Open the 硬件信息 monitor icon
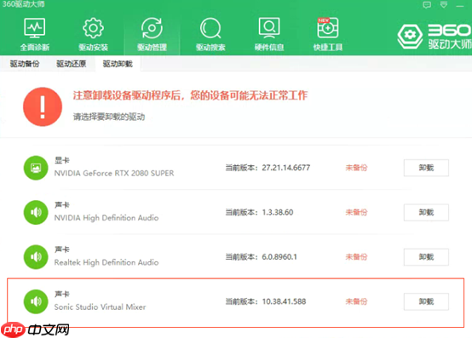Image resolution: width=472 pixels, height=338 pixels. tap(269, 28)
